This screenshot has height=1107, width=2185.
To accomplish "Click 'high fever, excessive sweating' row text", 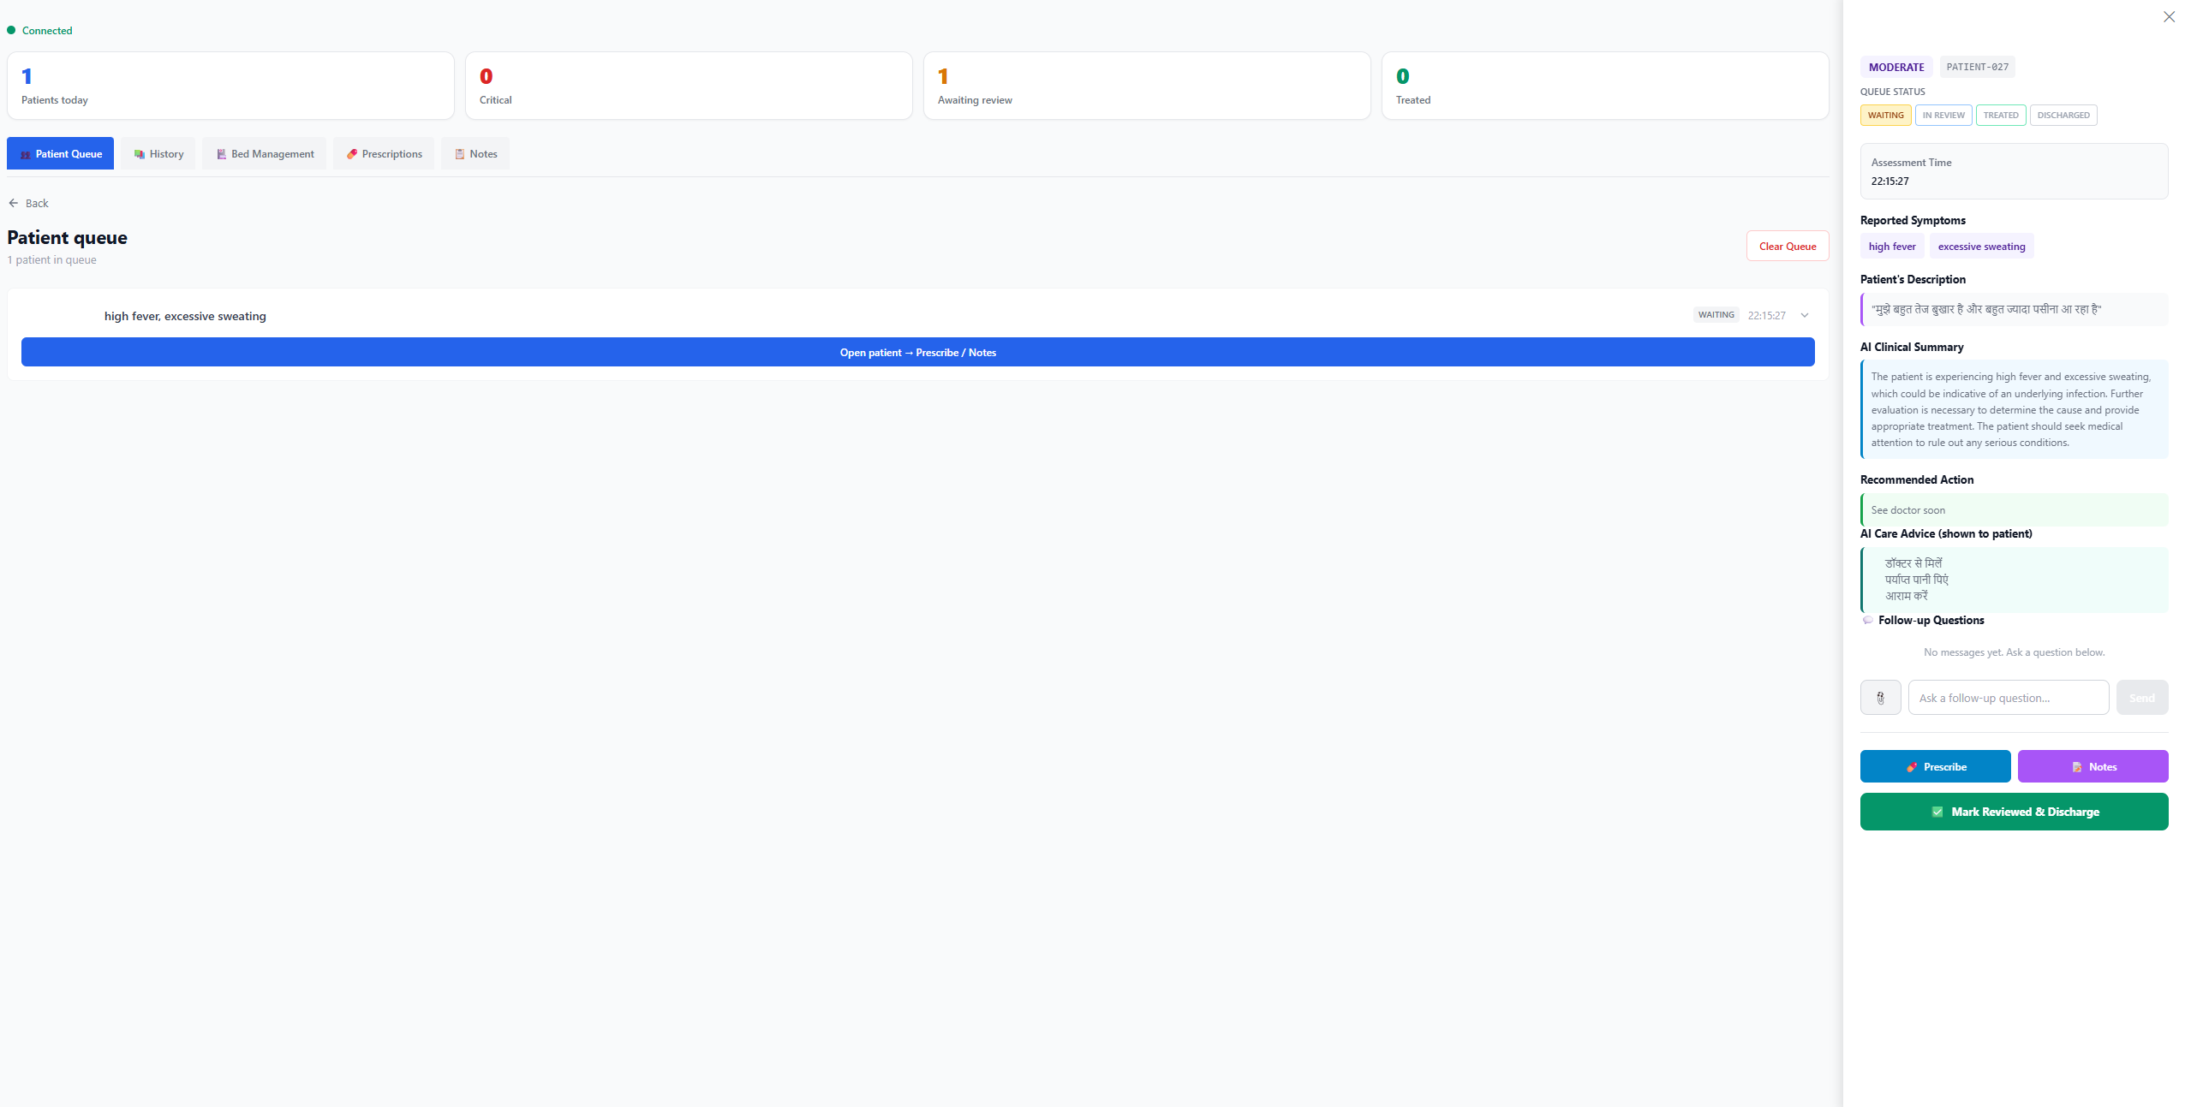I will (185, 316).
